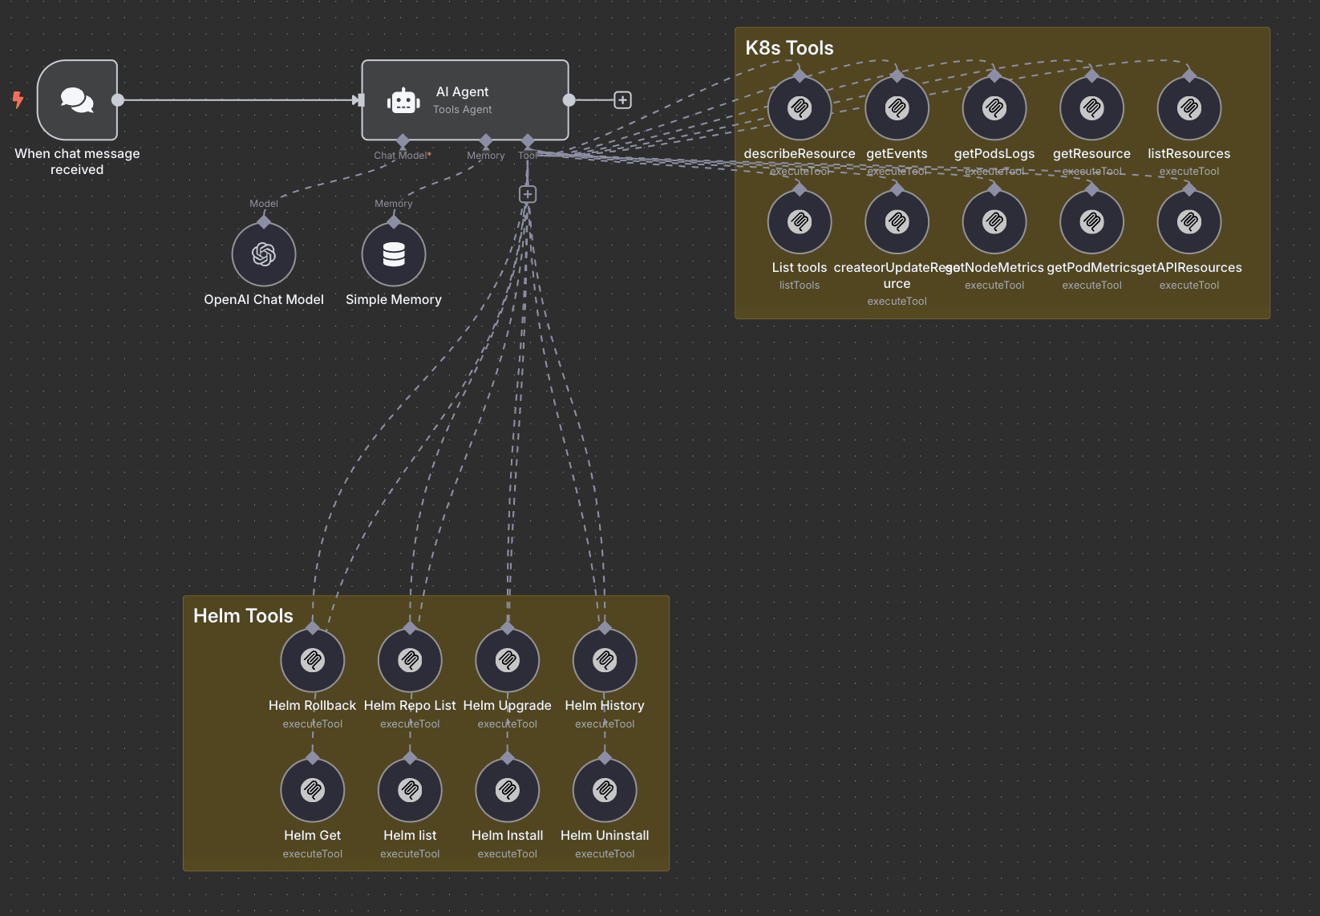The width and height of the screenshot is (1320, 916).
Task: Select the Helm Rollback node
Action: pos(313,660)
